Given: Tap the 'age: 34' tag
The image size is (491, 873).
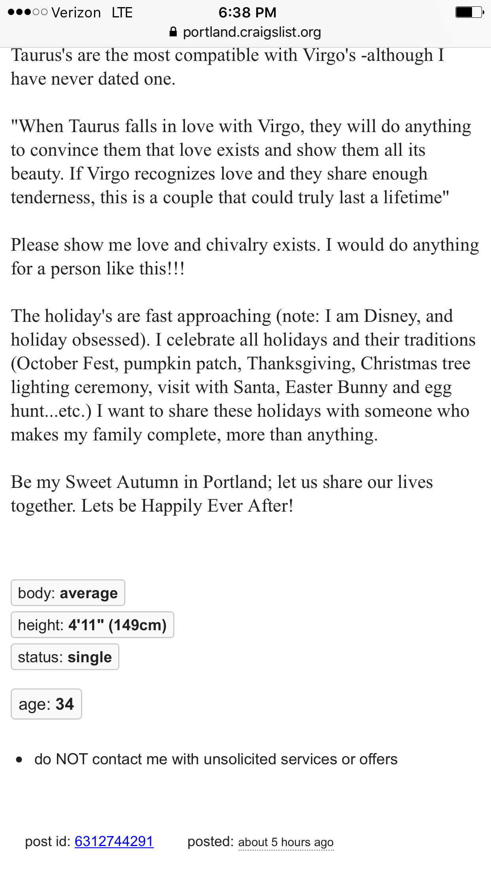Looking at the screenshot, I should 46,704.
